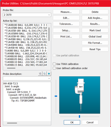Click the Mark Used button

coord(95,30)
